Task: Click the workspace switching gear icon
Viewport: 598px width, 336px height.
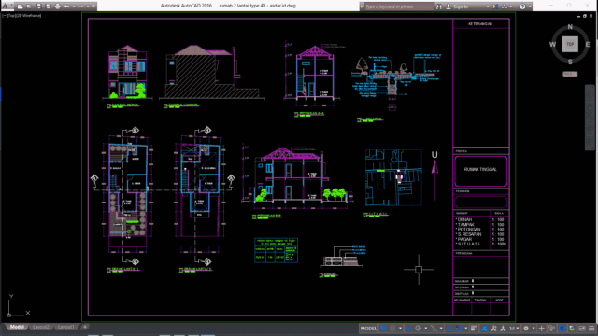Action: click(526, 329)
